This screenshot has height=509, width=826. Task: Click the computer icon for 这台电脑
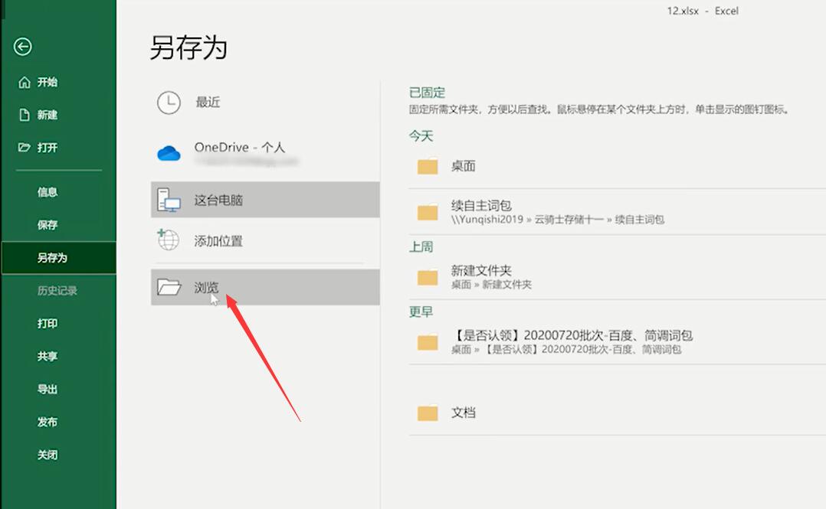click(x=169, y=200)
